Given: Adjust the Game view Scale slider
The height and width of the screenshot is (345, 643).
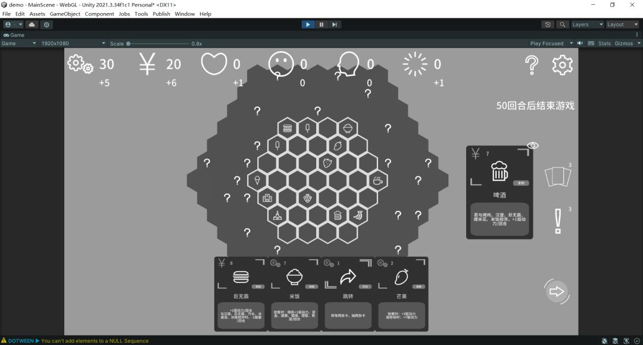Looking at the screenshot, I should pyautogui.click(x=158, y=43).
